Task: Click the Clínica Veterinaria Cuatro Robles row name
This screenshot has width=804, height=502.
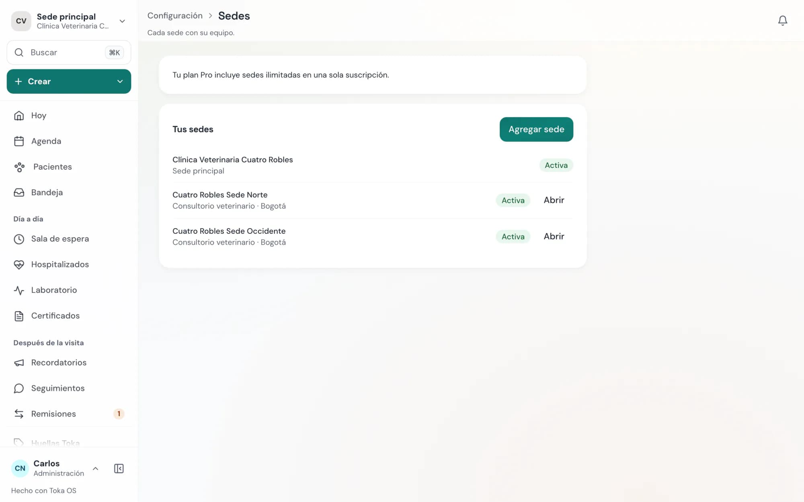Action: [x=233, y=160]
